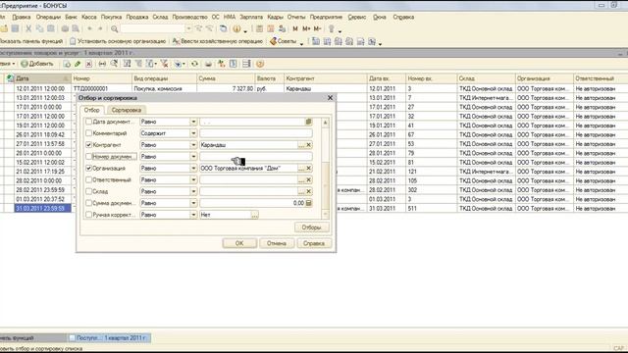Click the find-in-list magnifier icon in list toolbar

(x=114, y=64)
